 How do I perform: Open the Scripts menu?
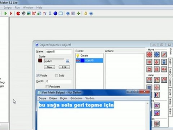tap(8, 8)
